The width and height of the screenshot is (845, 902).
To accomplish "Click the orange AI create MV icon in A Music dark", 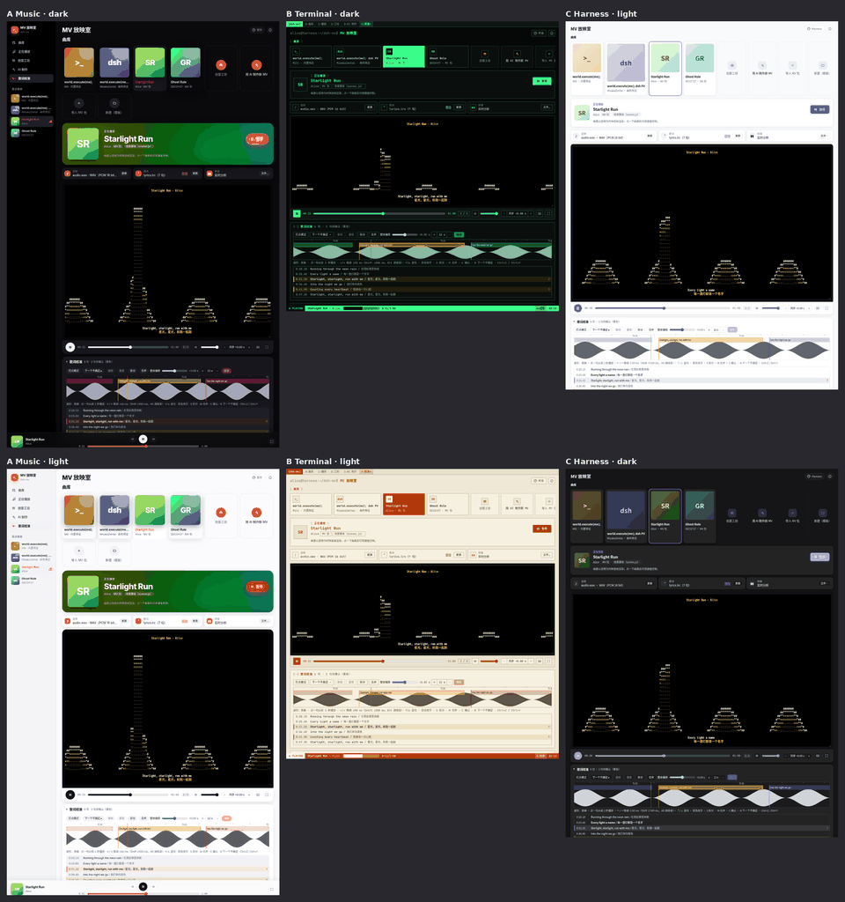I will pyautogui.click(x=256, y=65).
